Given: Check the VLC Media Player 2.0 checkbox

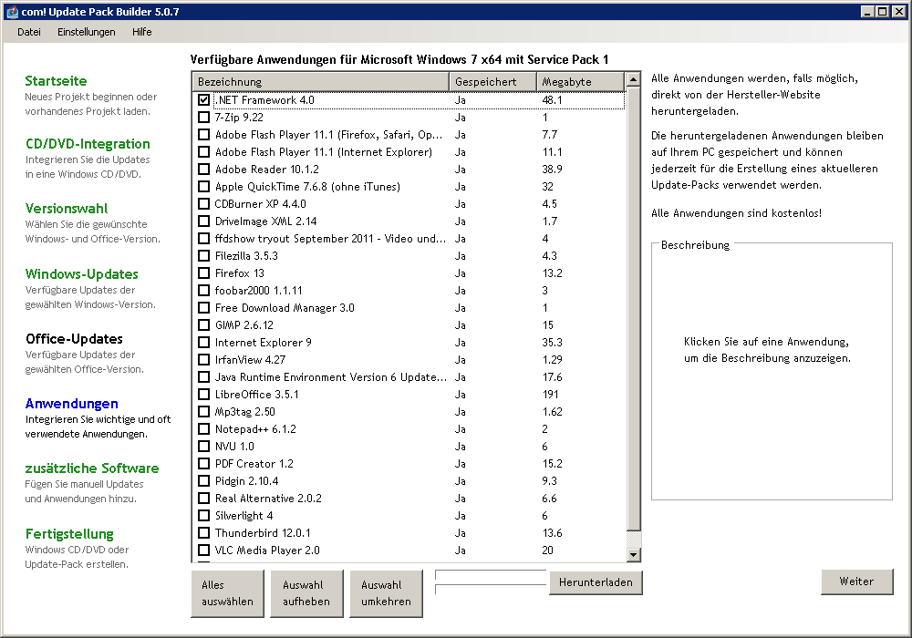Looking at the screenshot, I should 203,551.
